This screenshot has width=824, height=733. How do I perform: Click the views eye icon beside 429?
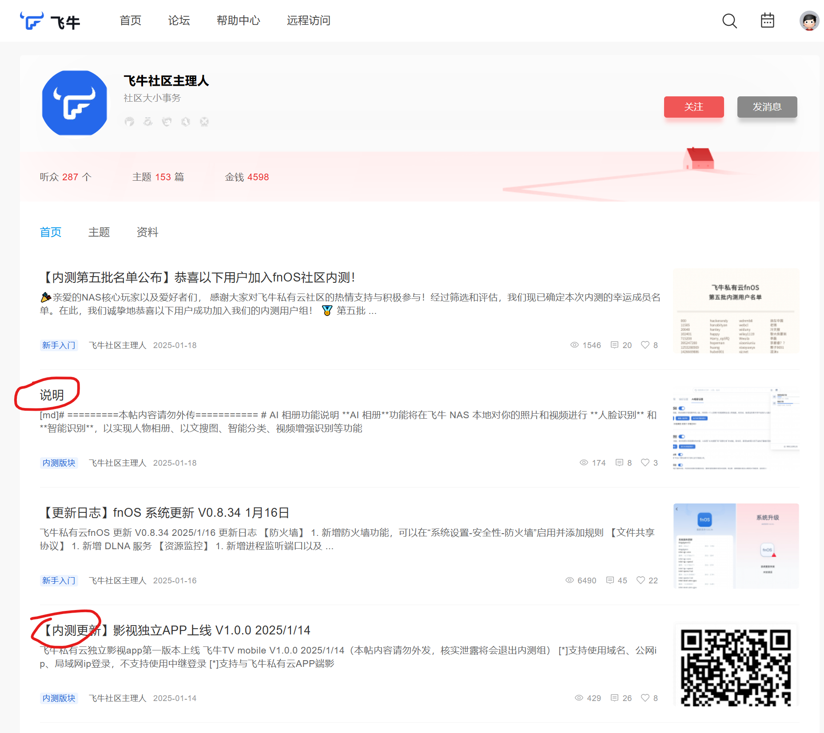point(579,698)
